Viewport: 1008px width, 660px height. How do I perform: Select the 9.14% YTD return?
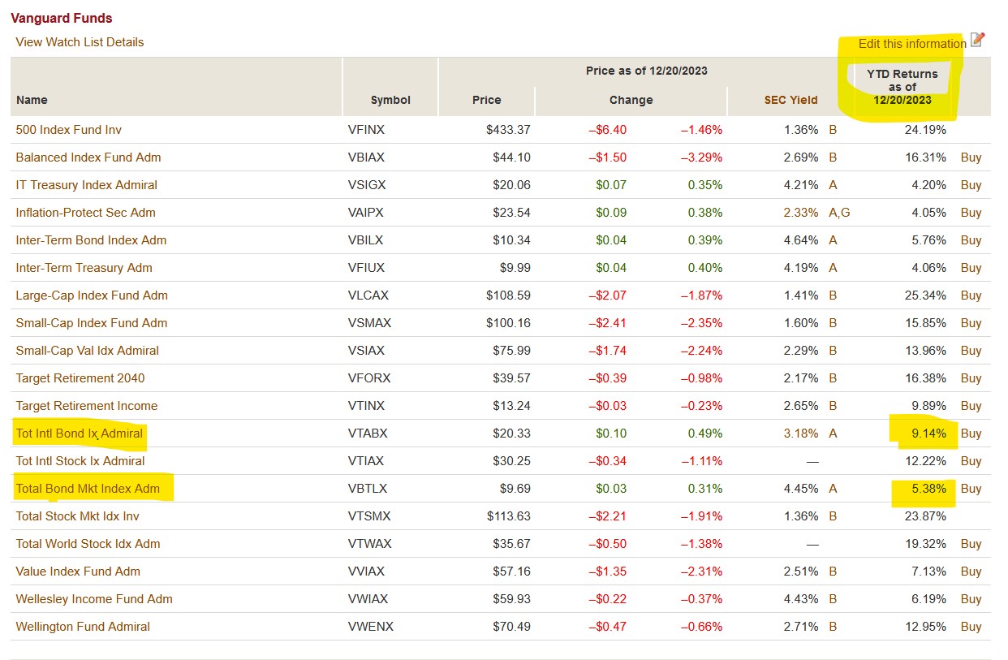pos(928,434)
